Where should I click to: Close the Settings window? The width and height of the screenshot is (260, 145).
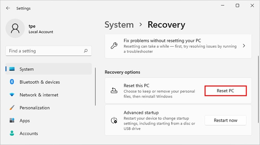pos(252,6)
